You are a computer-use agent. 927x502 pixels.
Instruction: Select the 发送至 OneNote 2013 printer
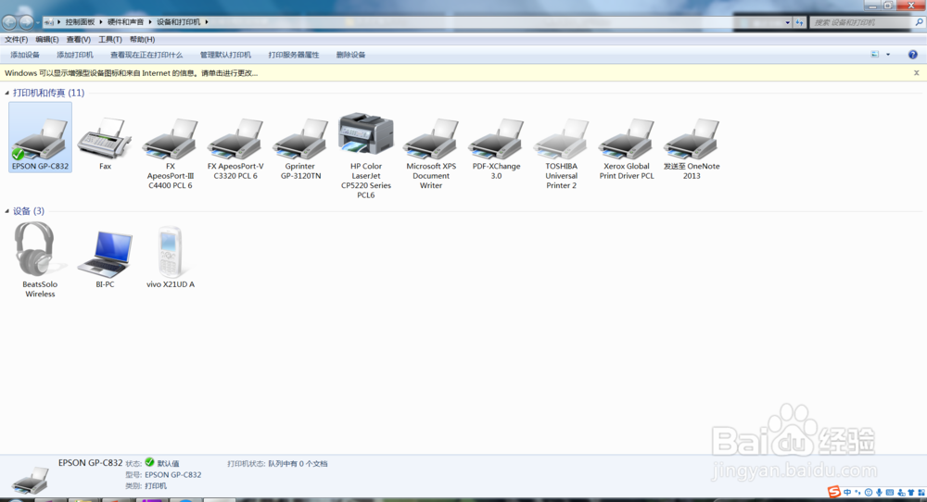(x=692, y=148)
